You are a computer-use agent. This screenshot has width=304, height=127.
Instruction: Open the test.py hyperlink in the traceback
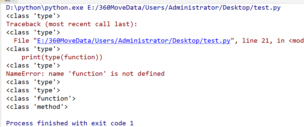pos(134,41)
